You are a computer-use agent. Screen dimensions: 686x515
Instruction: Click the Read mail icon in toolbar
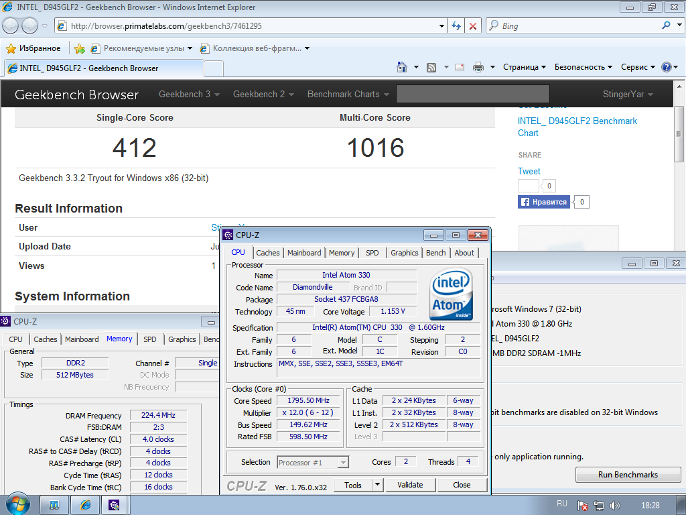coord(460,67)
